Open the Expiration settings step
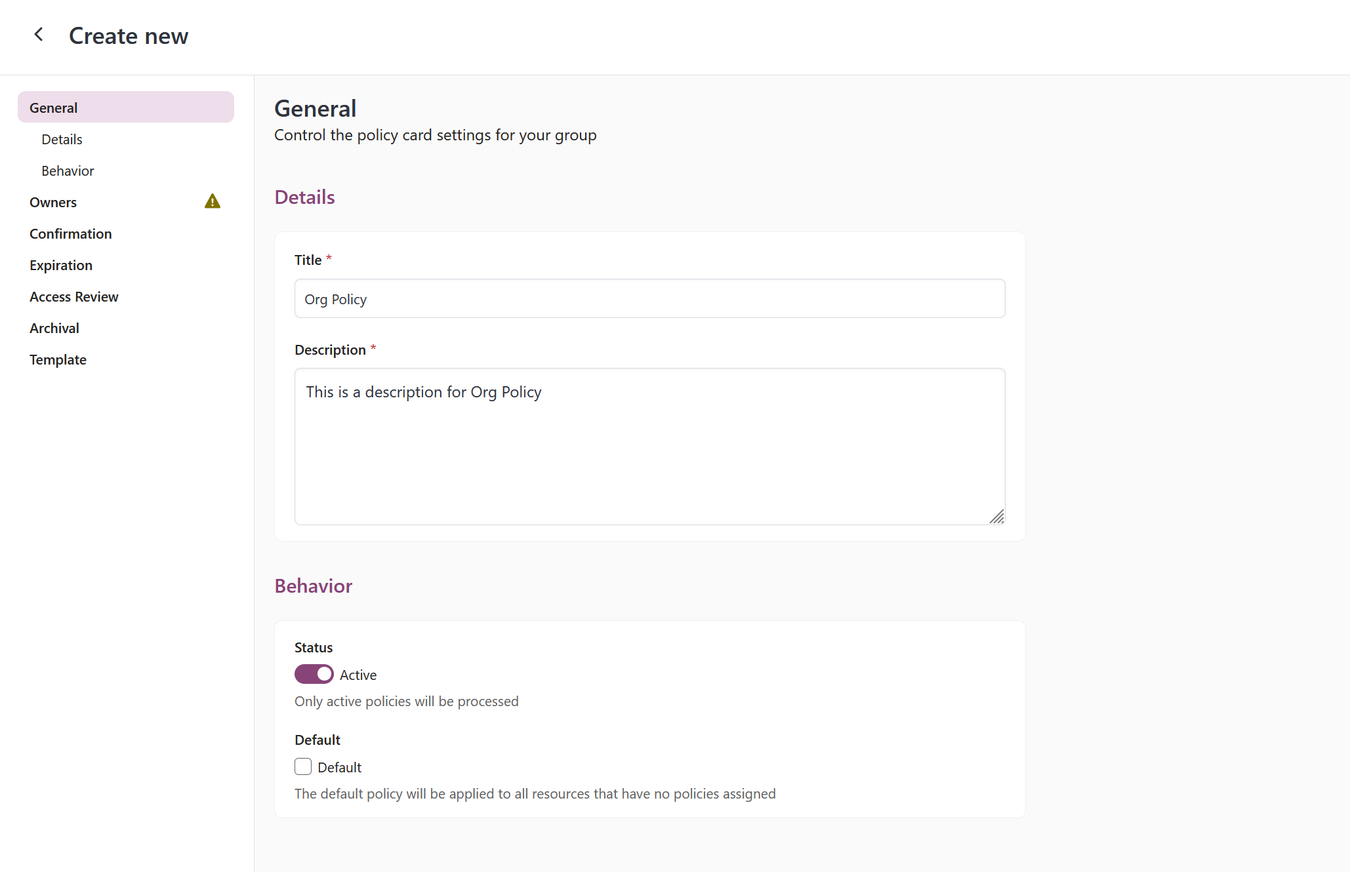 60,265
